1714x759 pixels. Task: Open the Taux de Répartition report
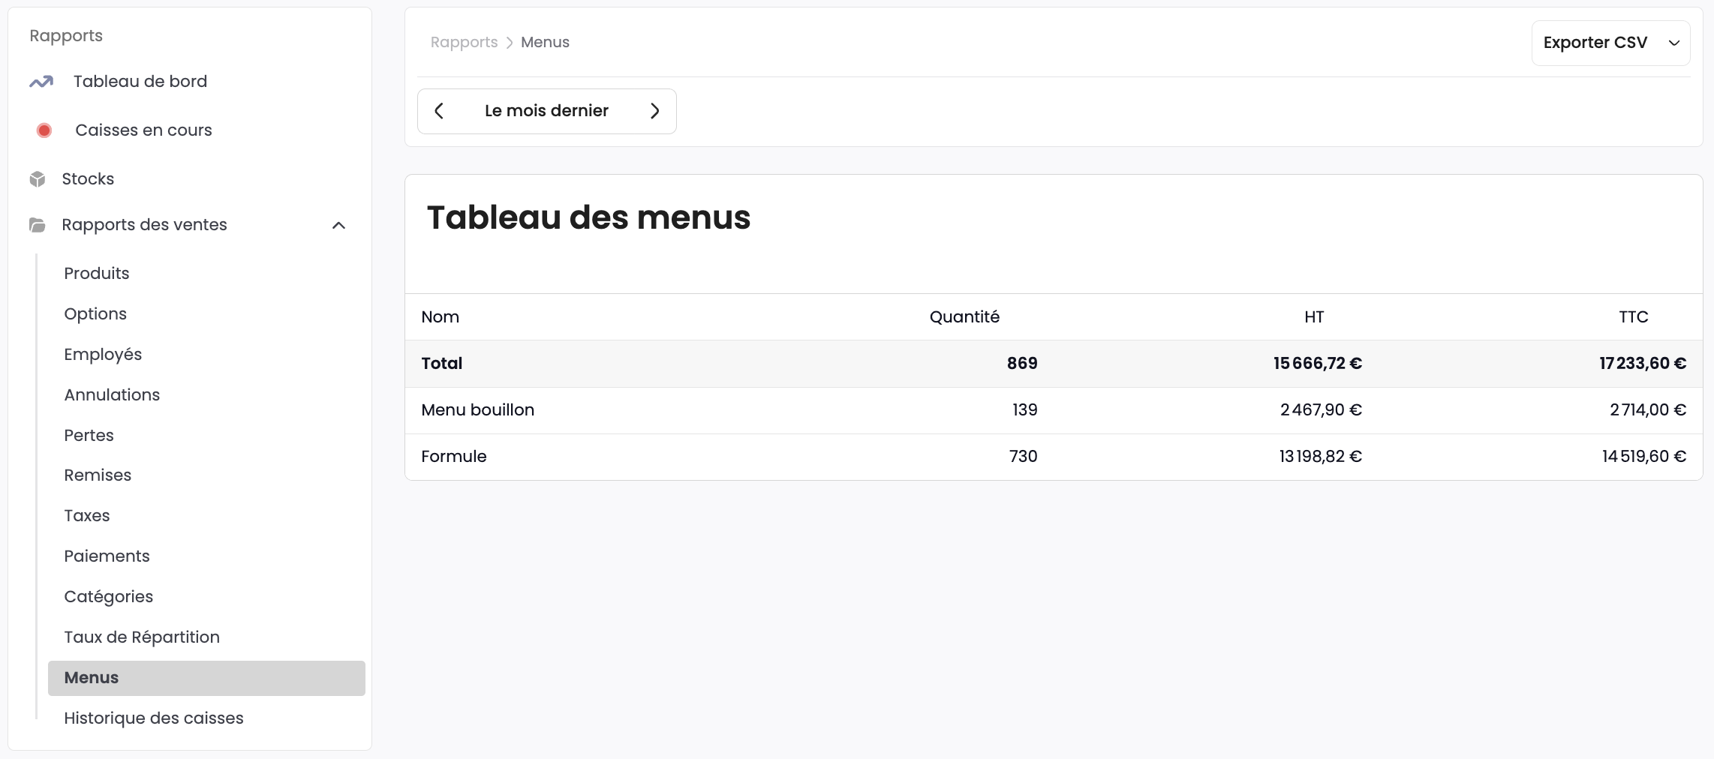click(142, 637)
